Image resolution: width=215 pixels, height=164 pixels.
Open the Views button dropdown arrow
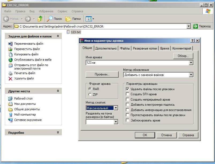(93, 19)
